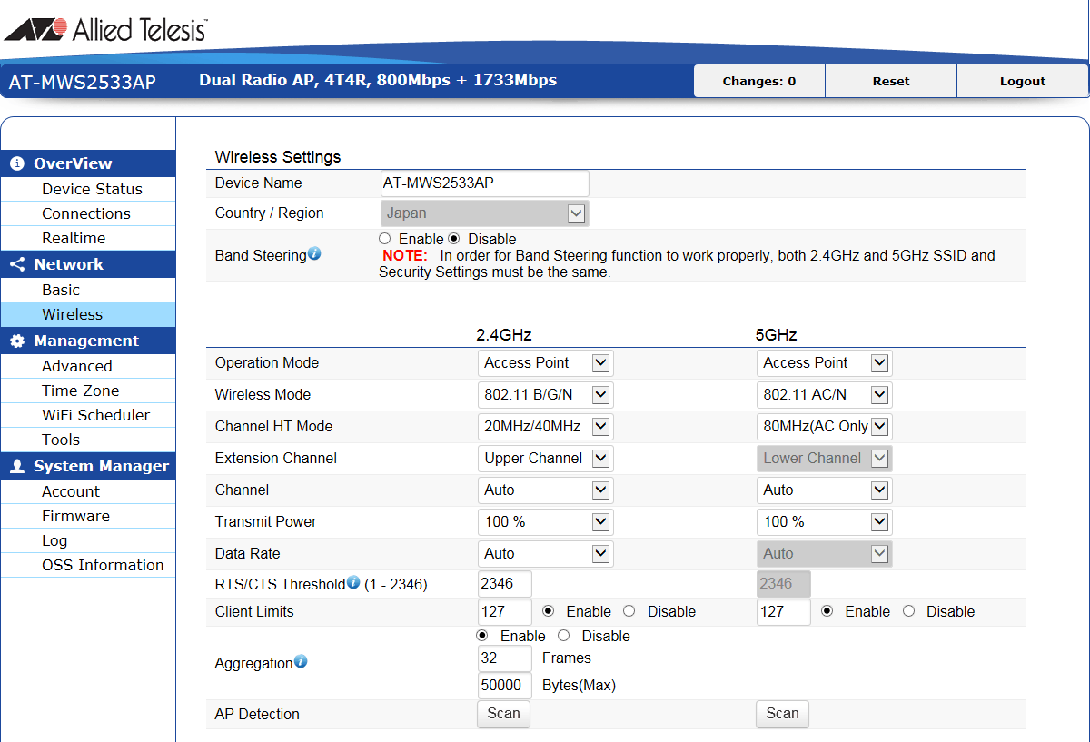
Task: Open Account settings page
Action: (x=88, y=491)
